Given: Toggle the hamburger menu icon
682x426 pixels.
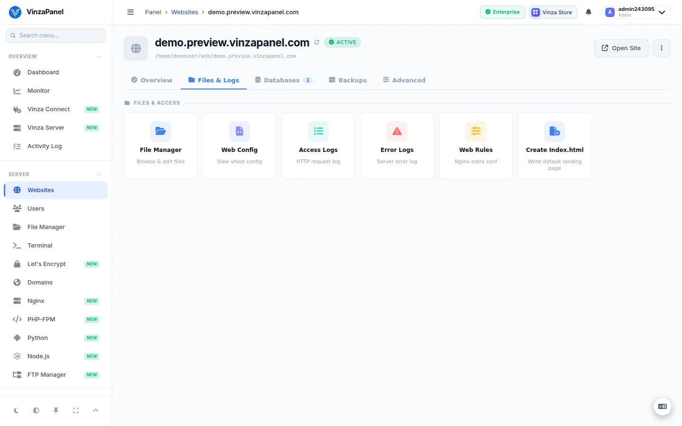Looking at the screenshot, I should coord(131,12).
